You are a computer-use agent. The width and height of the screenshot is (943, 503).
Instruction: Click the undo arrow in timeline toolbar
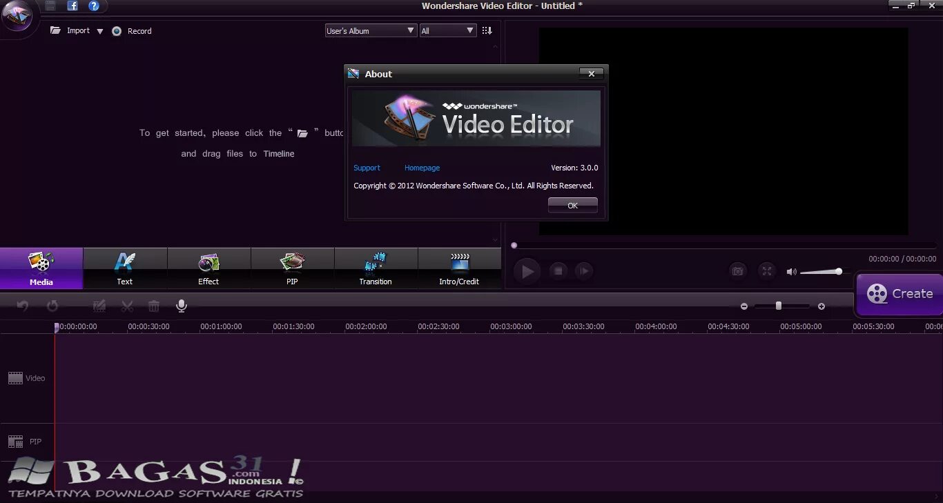pyautogui.click(x=23, y=306)
